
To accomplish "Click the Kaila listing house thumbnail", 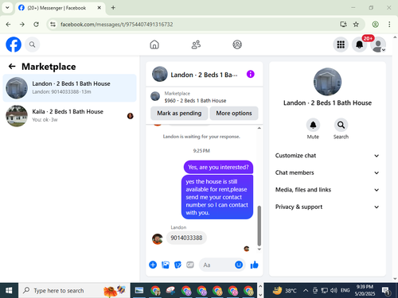I will (17, 116).
